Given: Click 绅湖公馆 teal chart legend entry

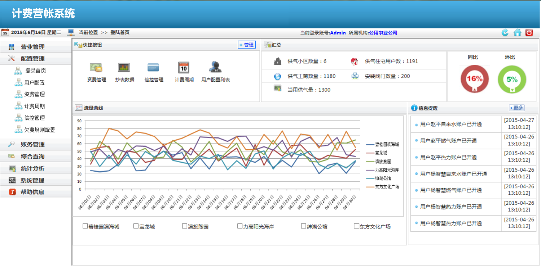Looking at the screenshot, I should pos(379,178).
